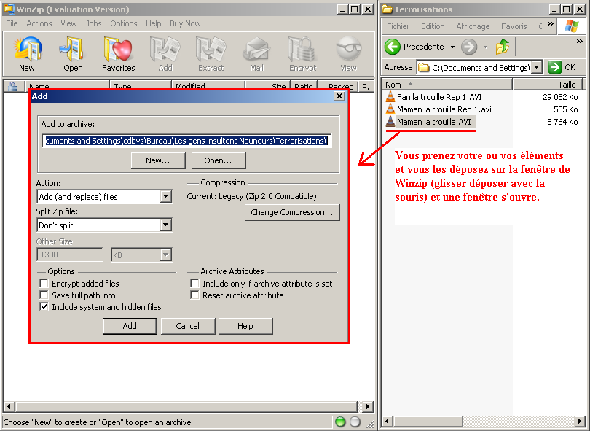
Task: Click the Add to archive path field
Action: pyautogui.click(x=186, y=141)
